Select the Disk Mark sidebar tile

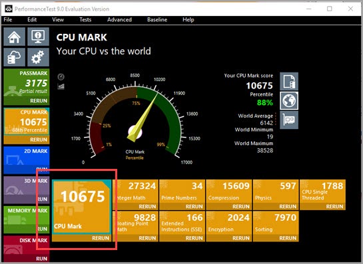click(27, 246)
